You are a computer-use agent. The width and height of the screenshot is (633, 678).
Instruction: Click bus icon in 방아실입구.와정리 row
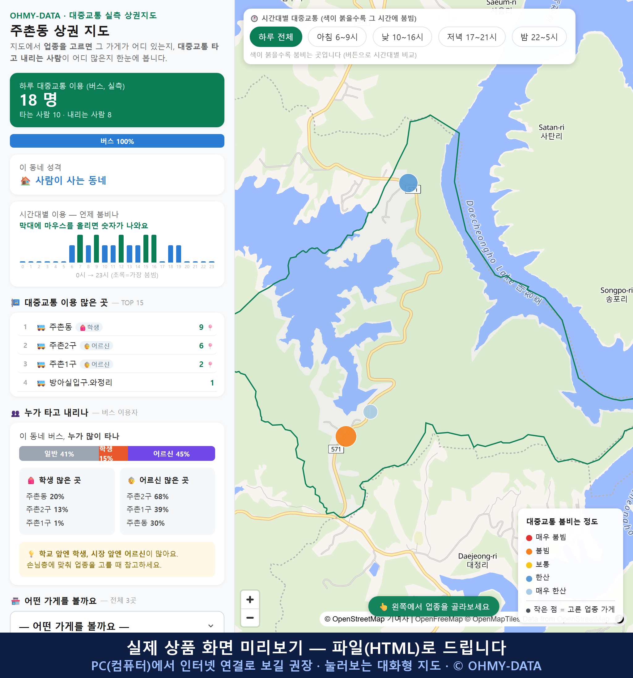pos(41,383)
